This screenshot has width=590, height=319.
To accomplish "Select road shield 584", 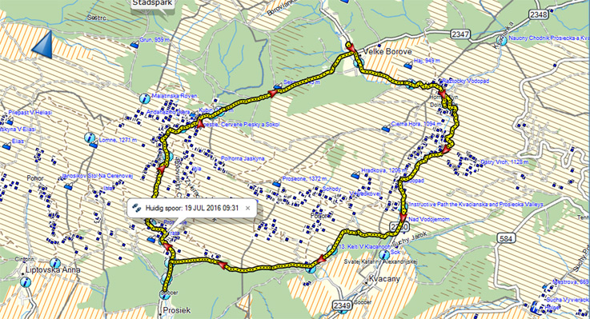I will [506, 238].
